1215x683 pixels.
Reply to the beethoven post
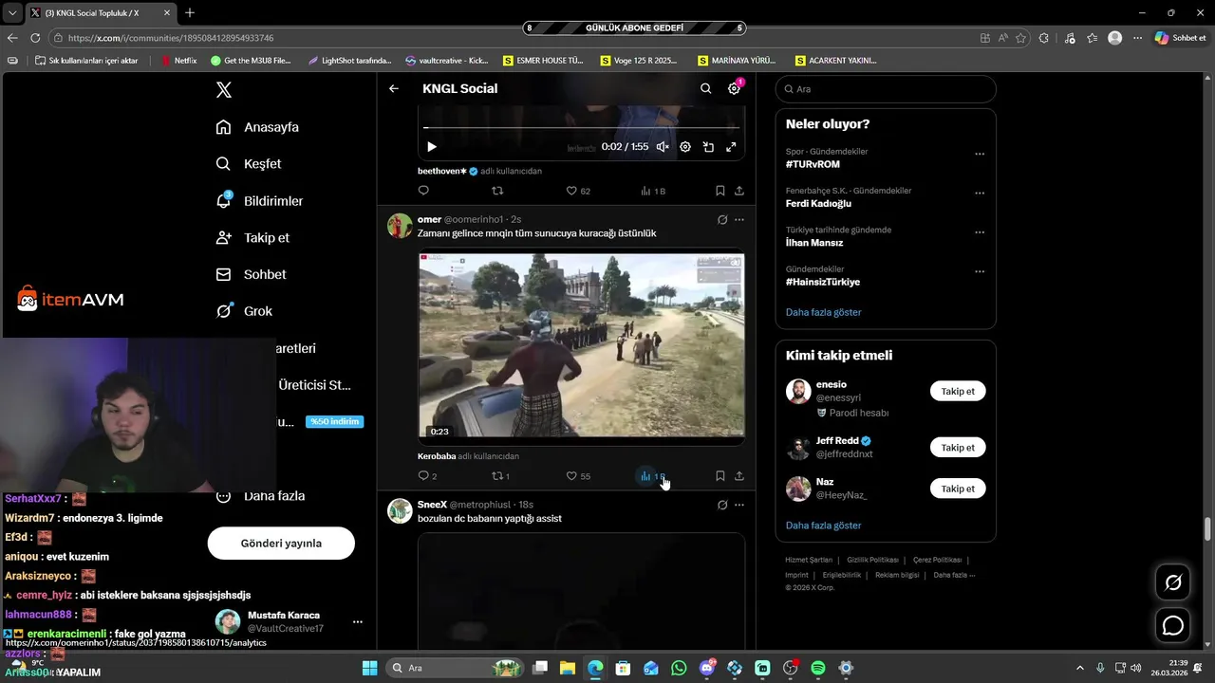click(x=423, y=191)
